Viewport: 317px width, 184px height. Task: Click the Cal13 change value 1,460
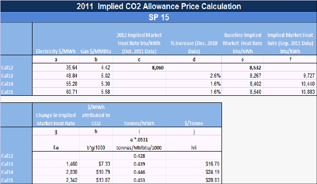pyautogui.click(x=72, y=164)
